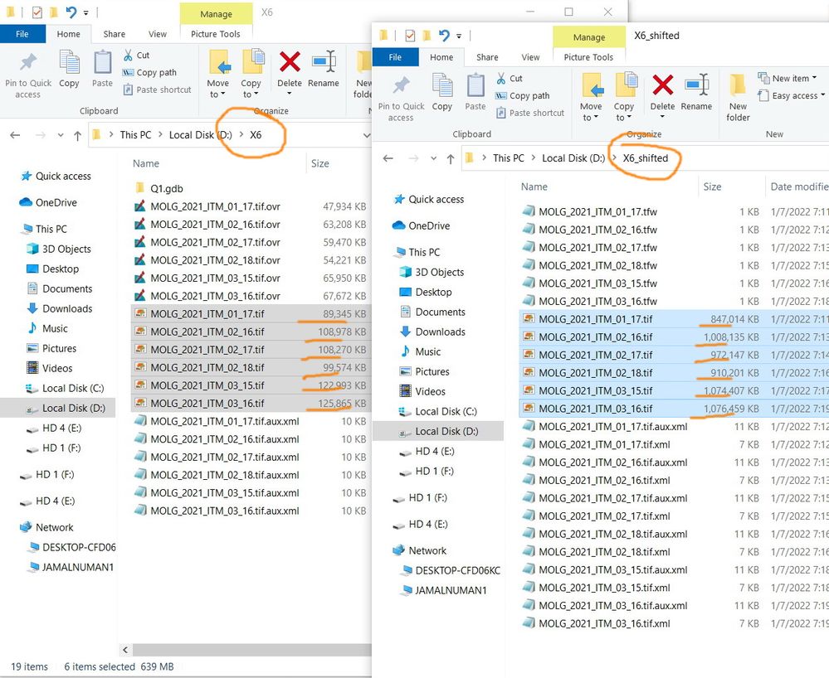Open OneDrive in X6_shifted navigation pane
The width and height of the screenshot is (829, 678).
pyautogui.click(x=421, y=225)
